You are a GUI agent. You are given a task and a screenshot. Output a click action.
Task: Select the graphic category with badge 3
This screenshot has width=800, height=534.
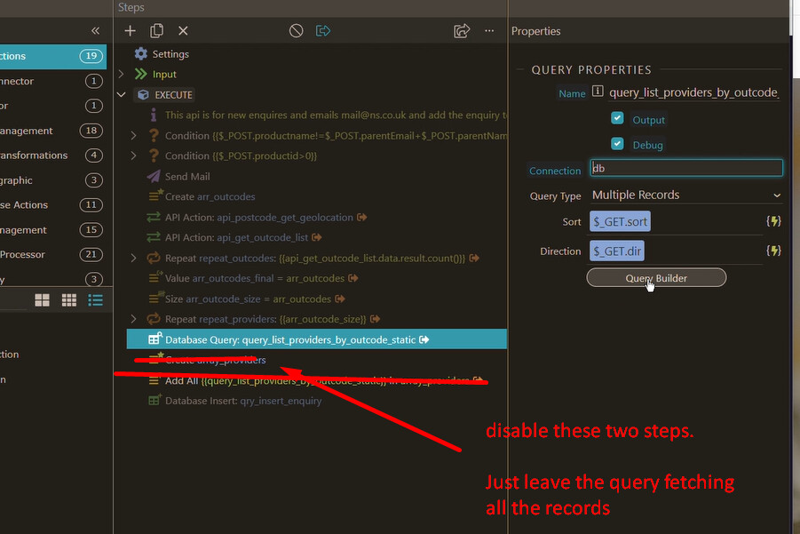coord(53,180)
